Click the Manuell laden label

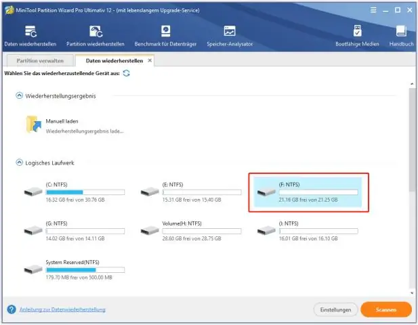62,121
